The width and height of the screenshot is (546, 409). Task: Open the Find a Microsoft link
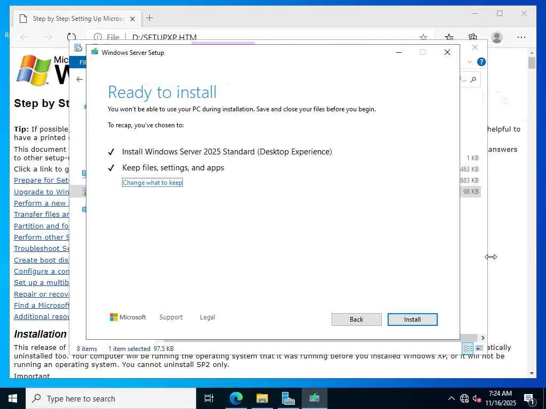[42, 305]
